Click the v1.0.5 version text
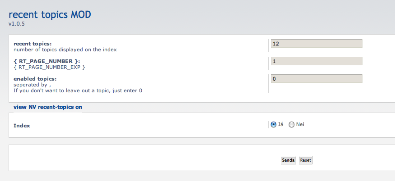Screen dimensions: 395x181 pos(16,23)
